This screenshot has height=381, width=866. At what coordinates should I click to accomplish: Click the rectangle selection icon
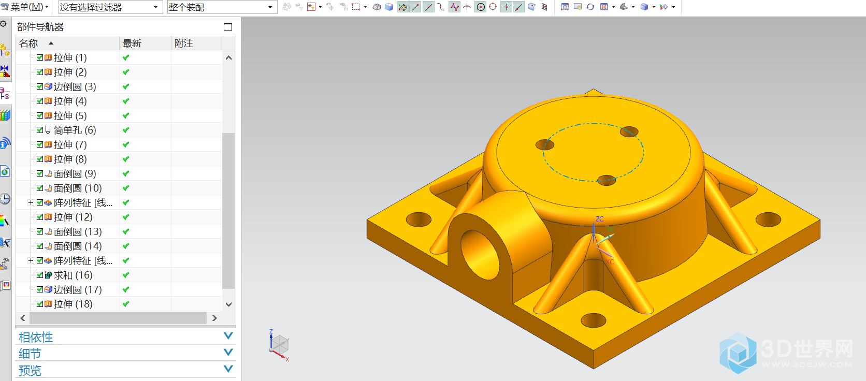tap(356, 7)
